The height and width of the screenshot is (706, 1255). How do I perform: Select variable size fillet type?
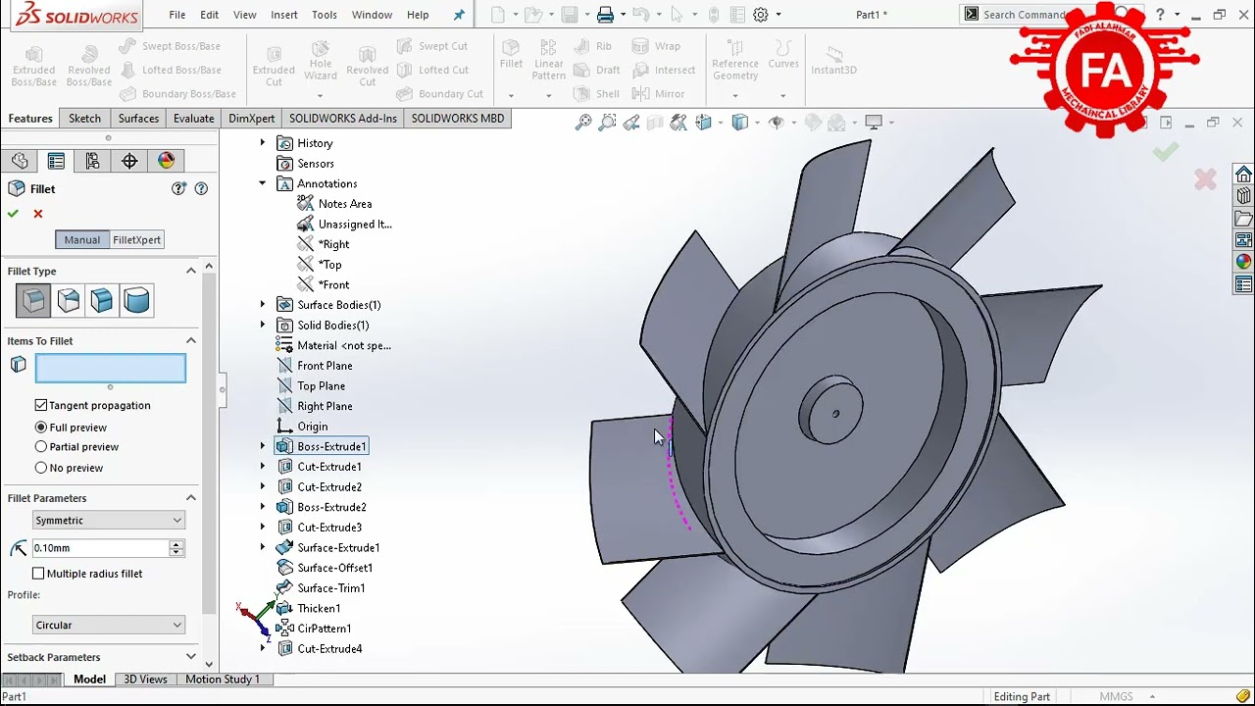pos(69,300)
